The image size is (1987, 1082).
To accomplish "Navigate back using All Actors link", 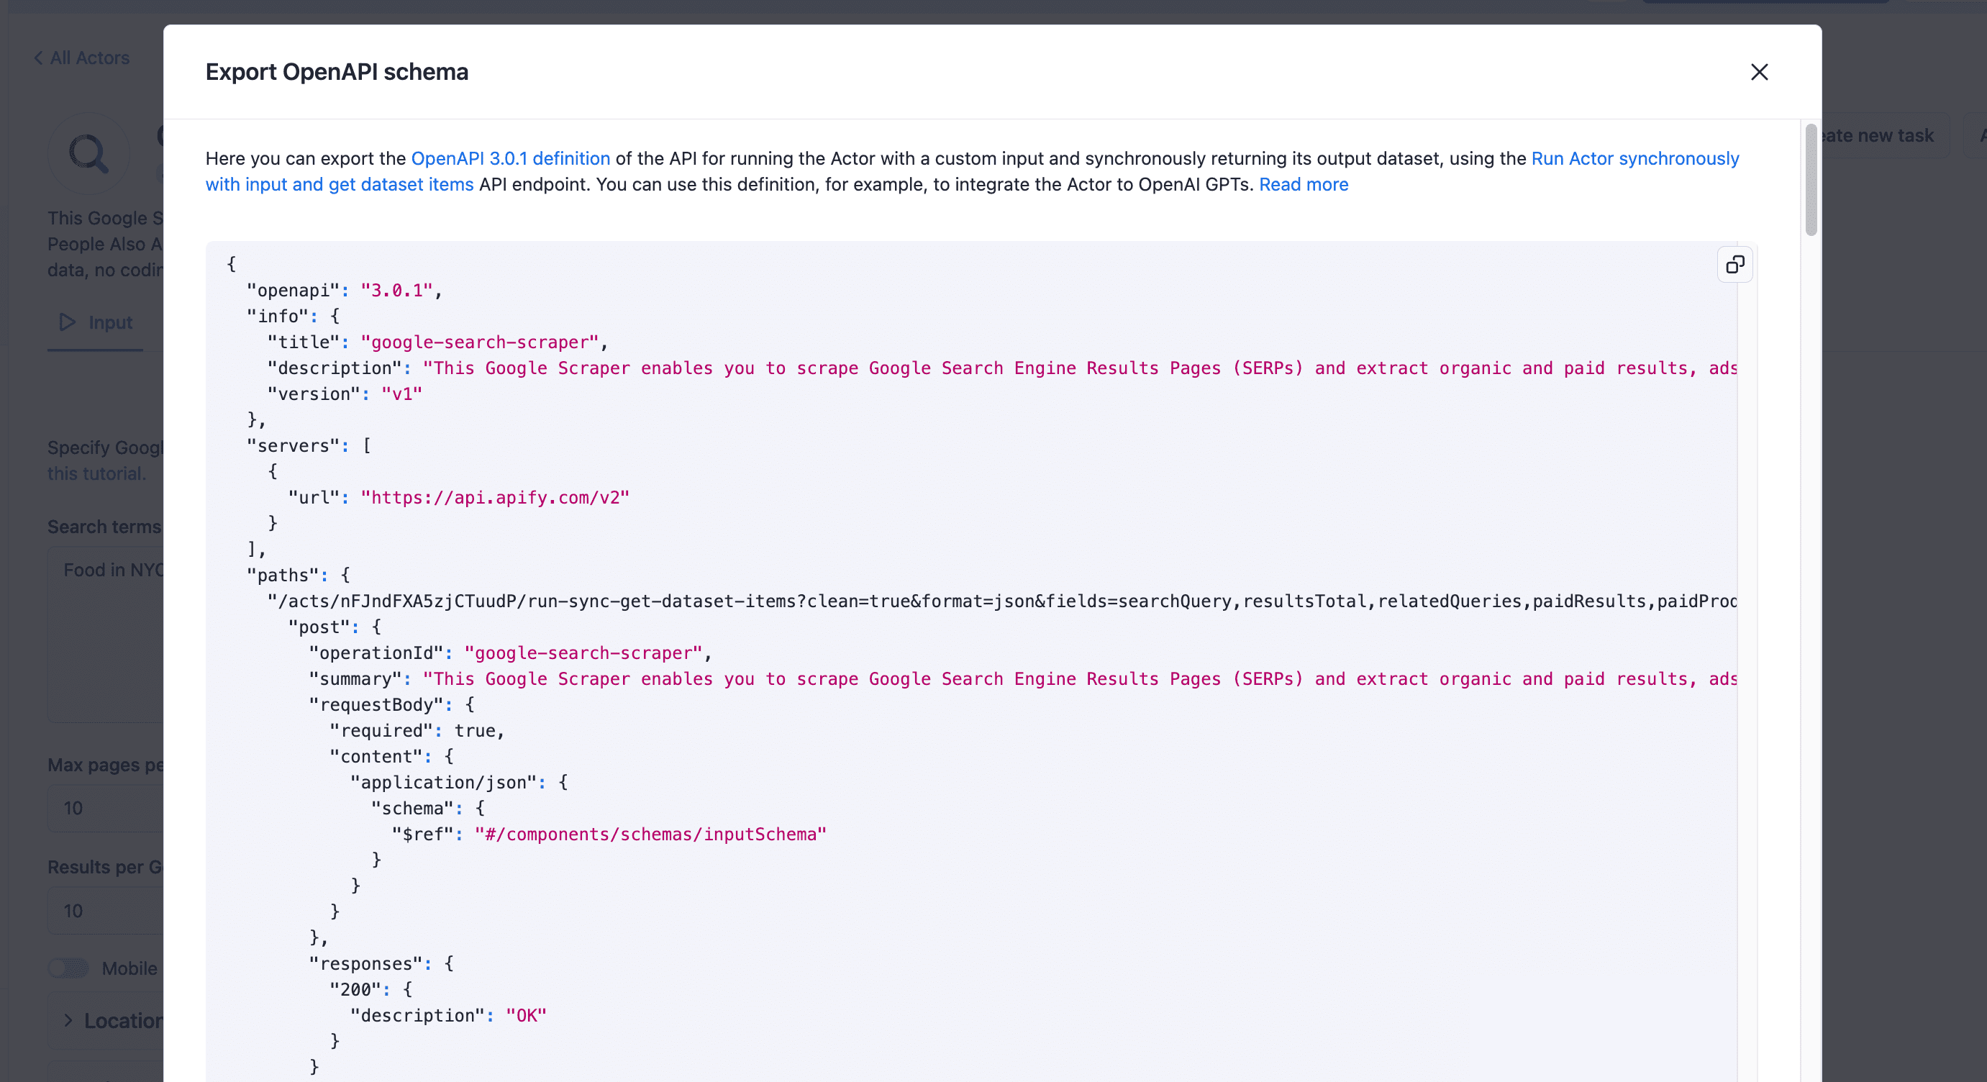I will click(89, 57).
